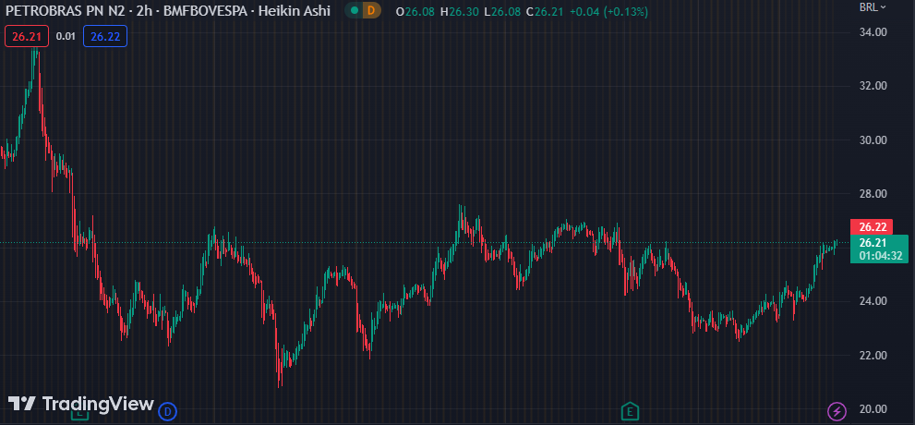Click the orange D delayed-data icon
915x425 pixels.
[370, 10]
